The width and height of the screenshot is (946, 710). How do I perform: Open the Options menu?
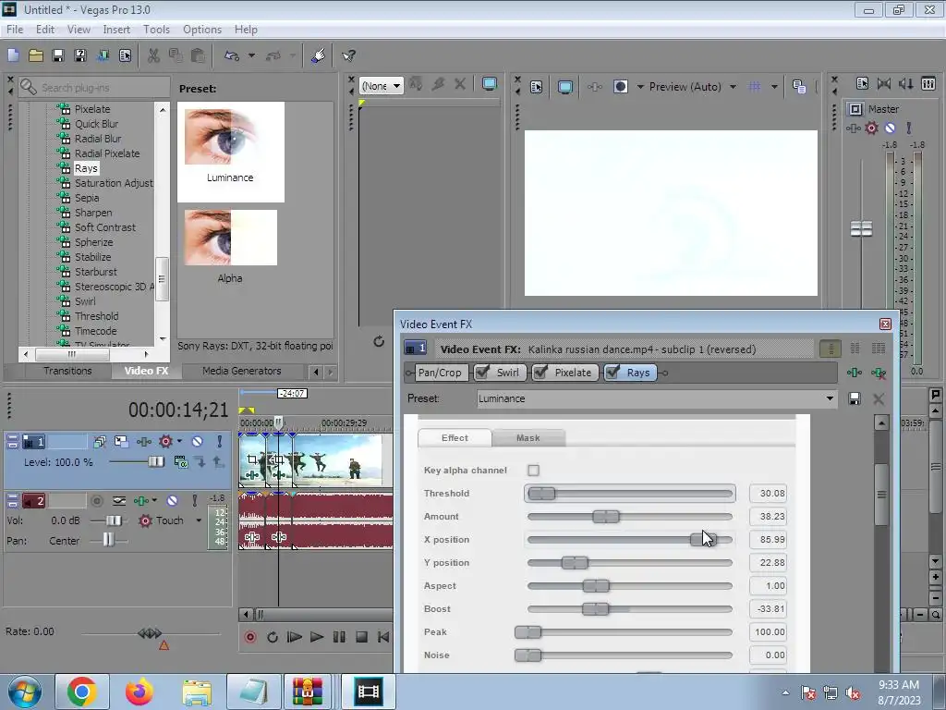point(202,29)
